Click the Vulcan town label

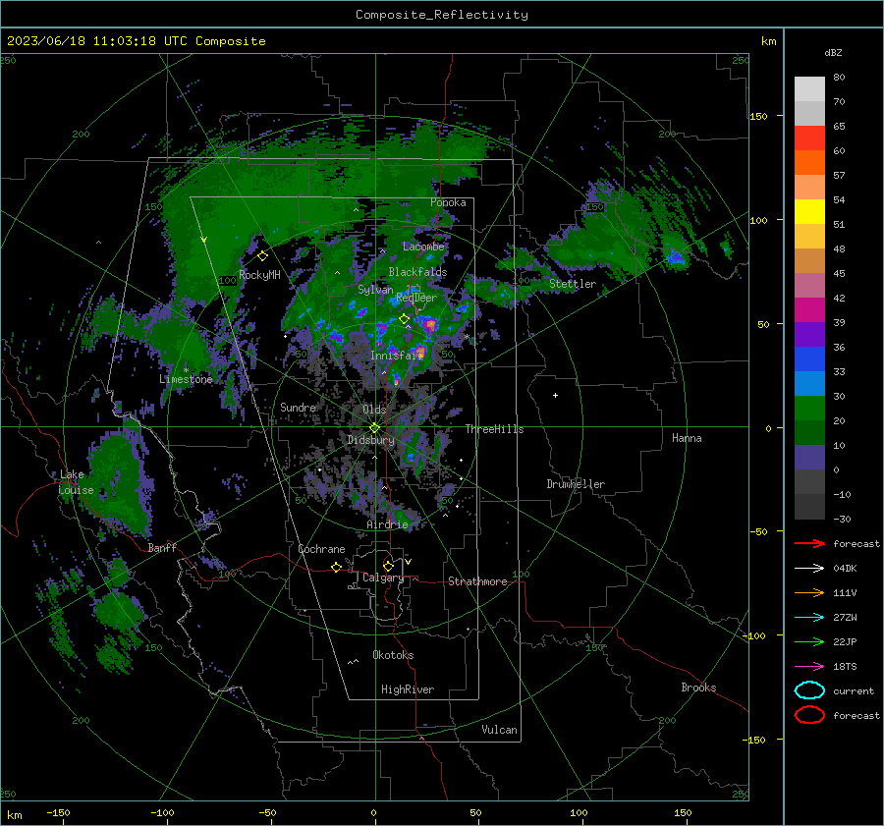pos(499,730)
